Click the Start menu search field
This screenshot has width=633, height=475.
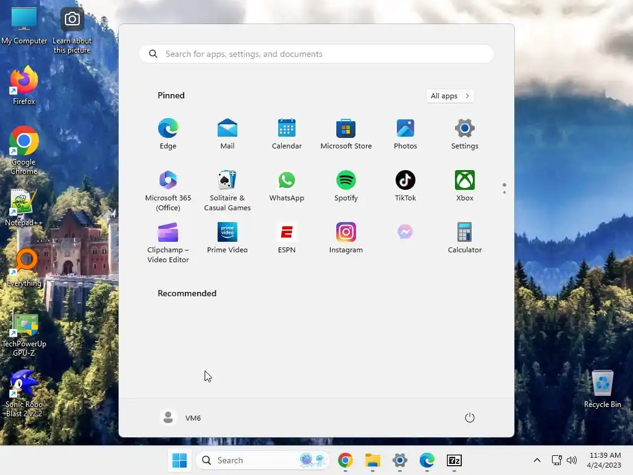(x=316, y=54)
